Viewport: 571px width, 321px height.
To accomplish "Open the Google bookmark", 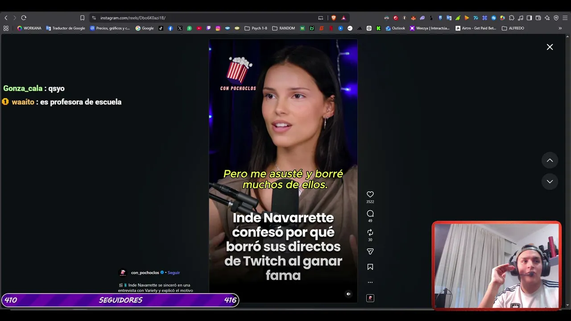I will [x=145, y=28].
